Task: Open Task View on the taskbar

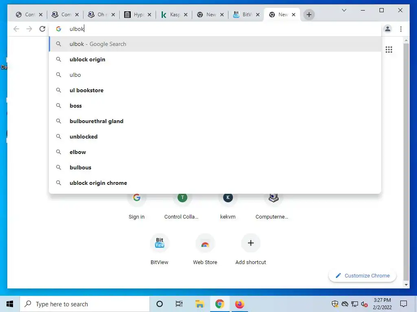Action: coord(179,304)
